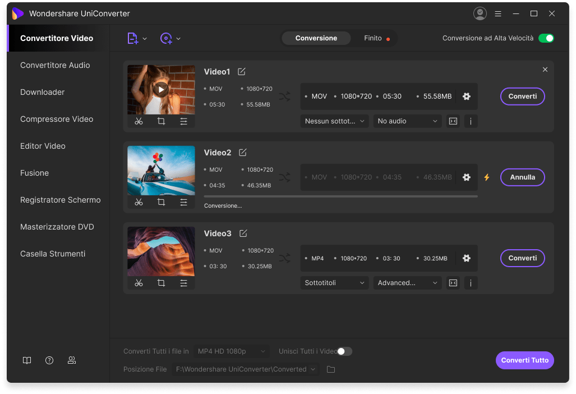576x394 pixels.
Task: Click the scissors trim icon for Video1
Action: pos(139,121)
